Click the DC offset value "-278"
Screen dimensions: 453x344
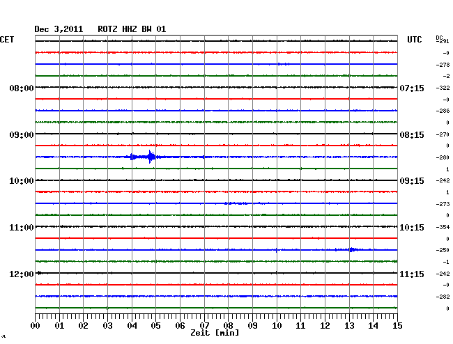click(443, 65)
